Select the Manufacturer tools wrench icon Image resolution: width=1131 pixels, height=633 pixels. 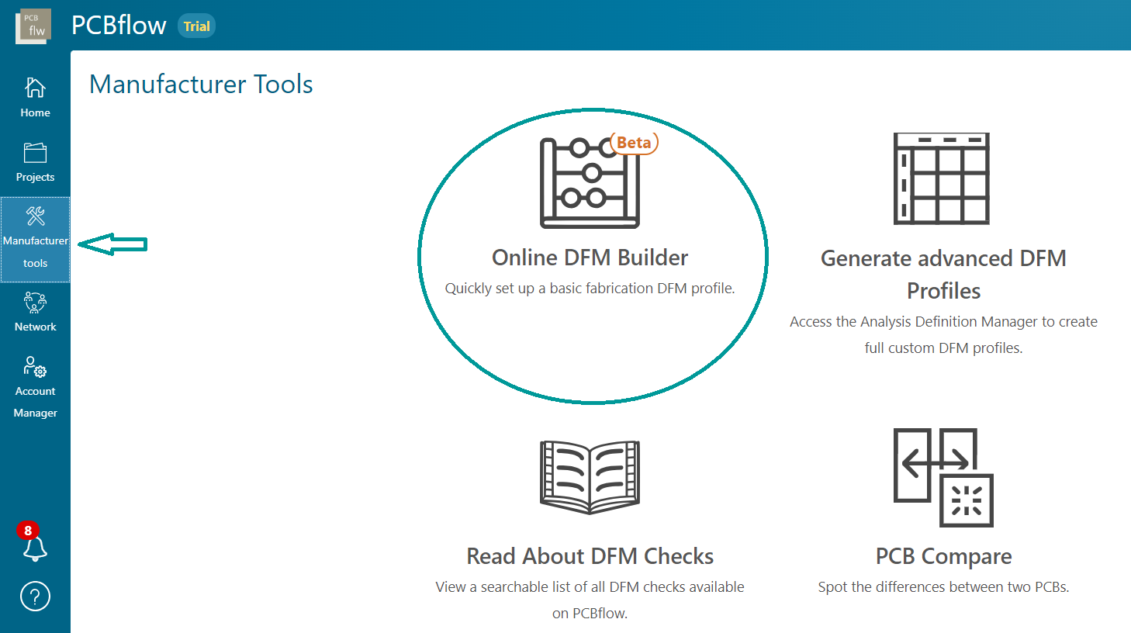(35, 216)
